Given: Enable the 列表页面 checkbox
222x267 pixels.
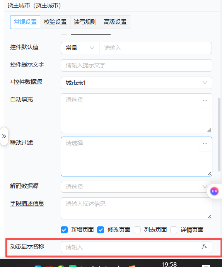Looking at the screenshot, I should point(137,230).
